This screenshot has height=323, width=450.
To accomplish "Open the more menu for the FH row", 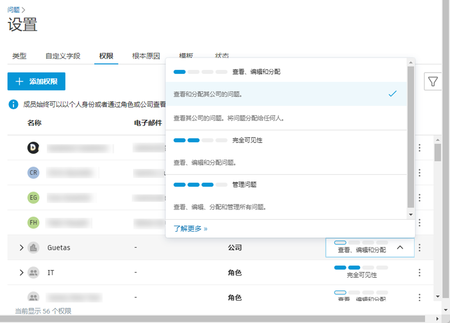I will click(x=420, y=222).
